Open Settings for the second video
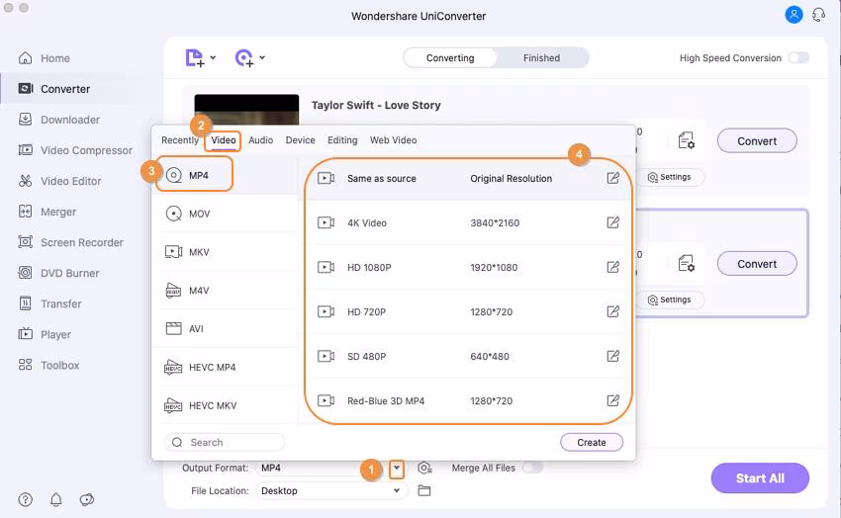Viewport: 841px width, 518px height. [x=670, y=300]
